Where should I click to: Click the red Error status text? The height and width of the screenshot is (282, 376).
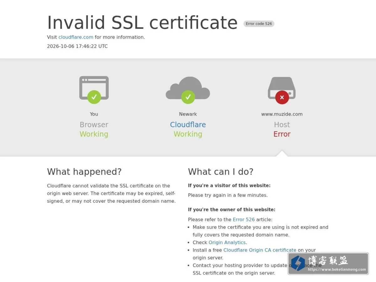(x=282, y=134)
